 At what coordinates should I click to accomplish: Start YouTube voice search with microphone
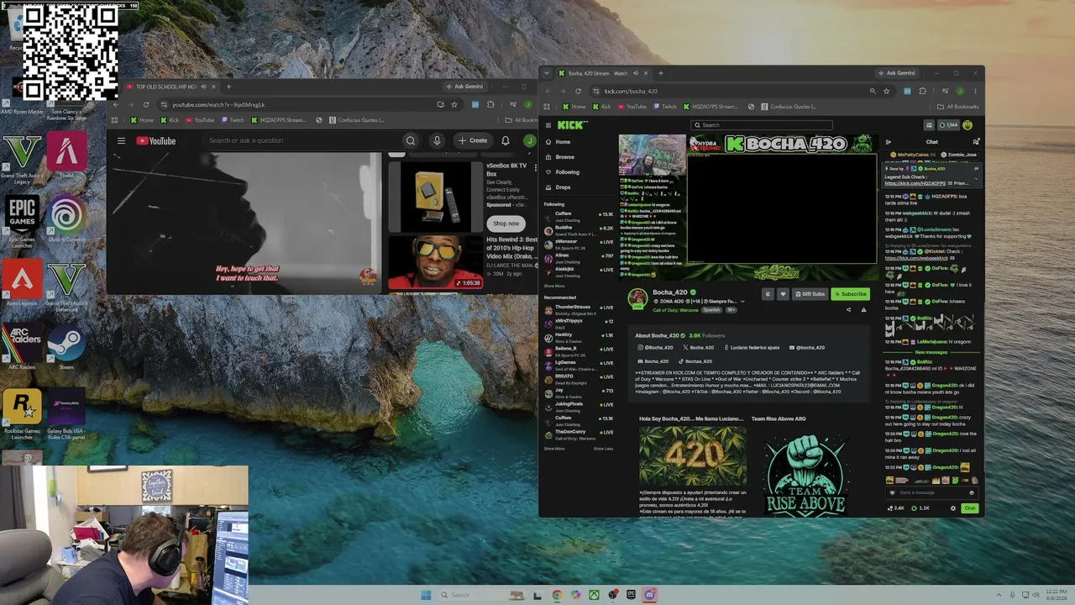coord(437,141)
